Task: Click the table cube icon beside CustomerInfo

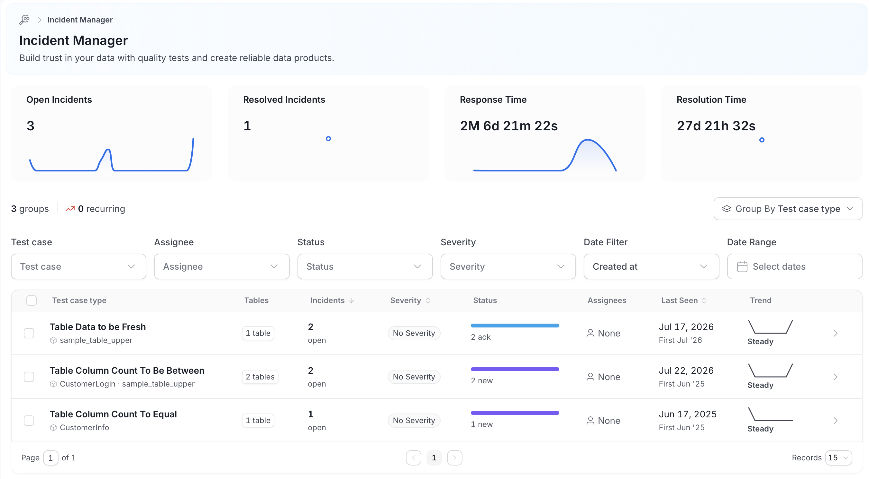Action: pos(53,427)
